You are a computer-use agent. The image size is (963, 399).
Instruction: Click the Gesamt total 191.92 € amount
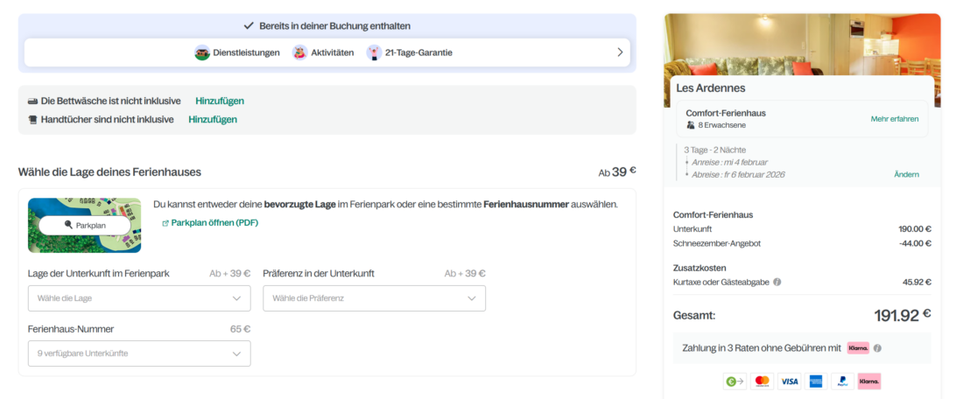(903, 316)
